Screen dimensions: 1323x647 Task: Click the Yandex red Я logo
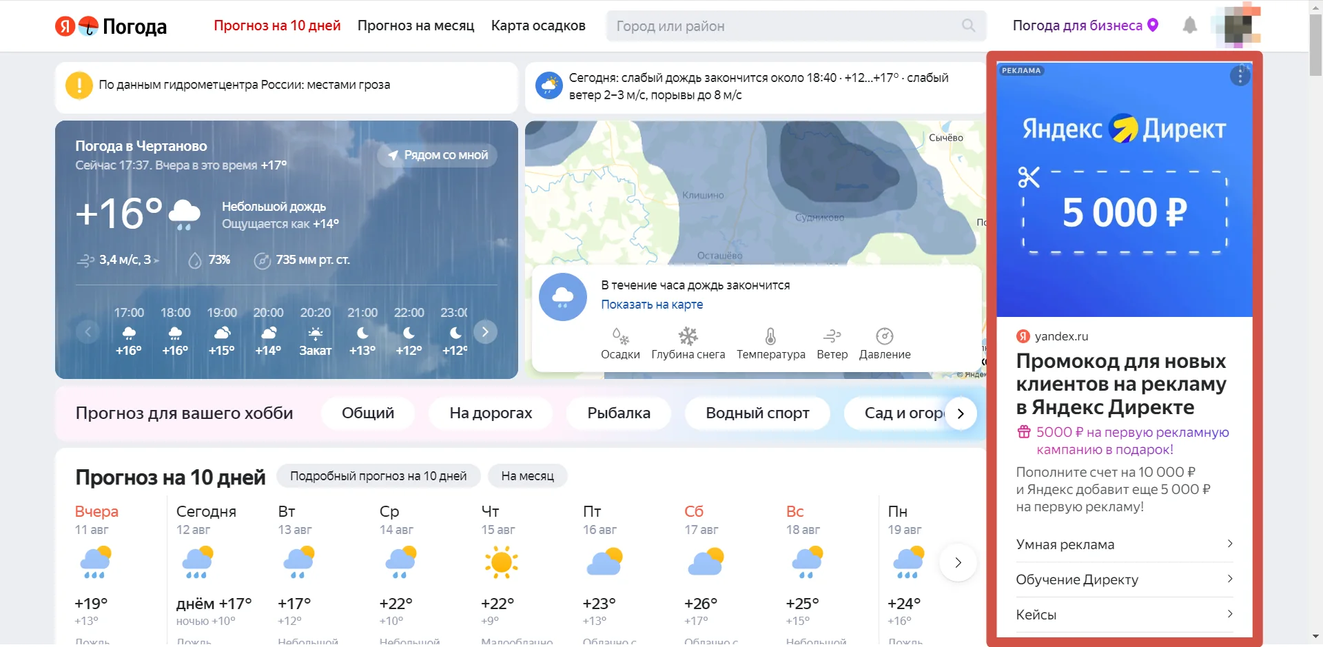click(65, 26)
